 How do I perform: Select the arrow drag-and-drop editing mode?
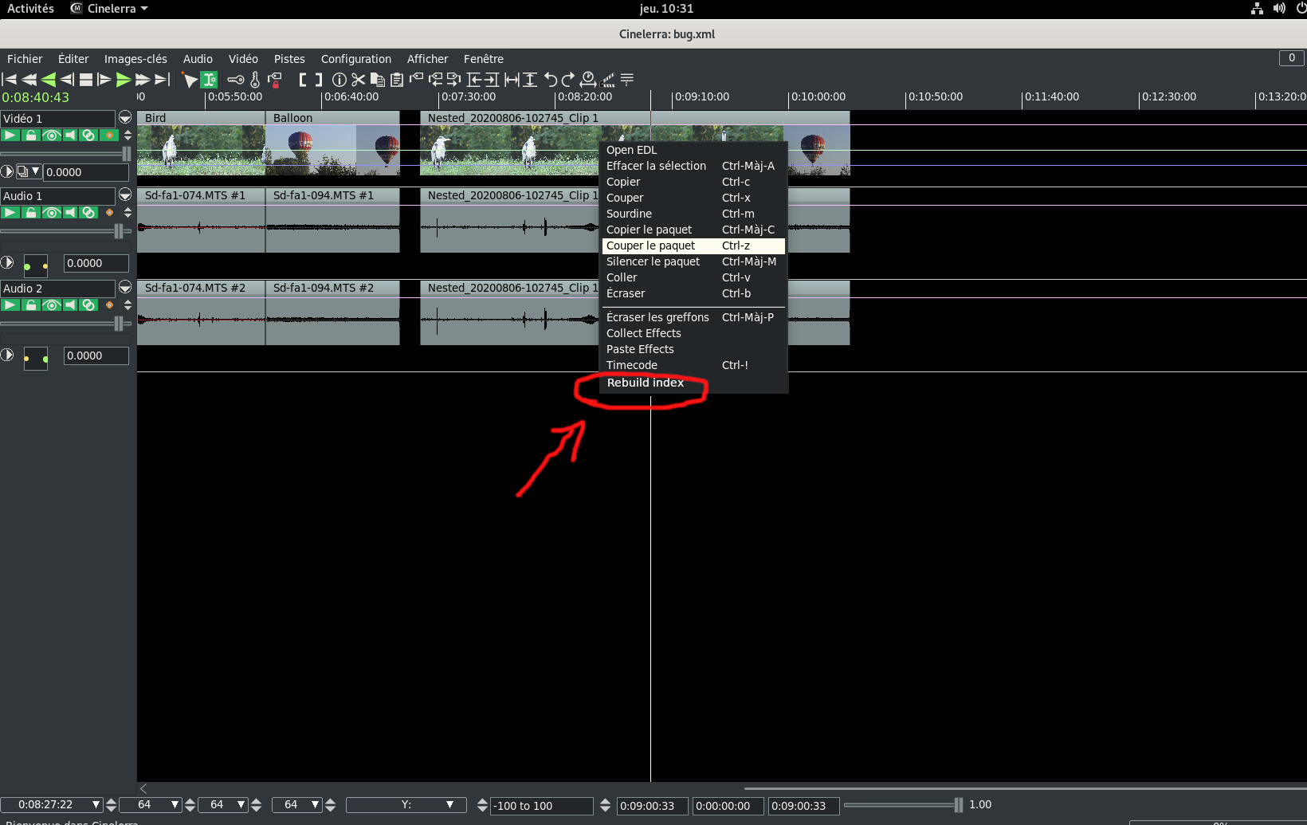tap(190, 80)
